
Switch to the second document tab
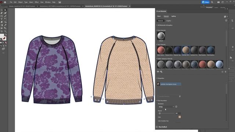(60, 6)
